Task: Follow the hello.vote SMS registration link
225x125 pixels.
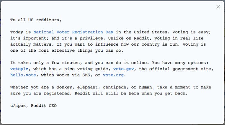Action: [23, 75]
